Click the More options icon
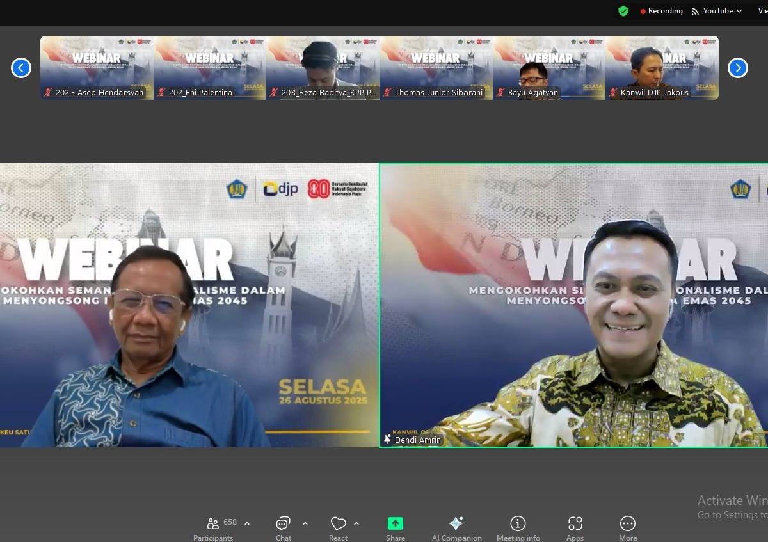This screenshot has height=542, width=768. tap(628, 524)
